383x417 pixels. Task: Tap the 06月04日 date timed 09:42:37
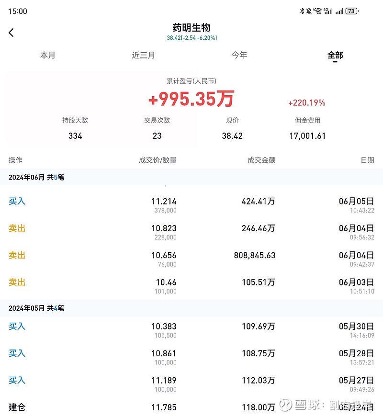click(356, 255)
